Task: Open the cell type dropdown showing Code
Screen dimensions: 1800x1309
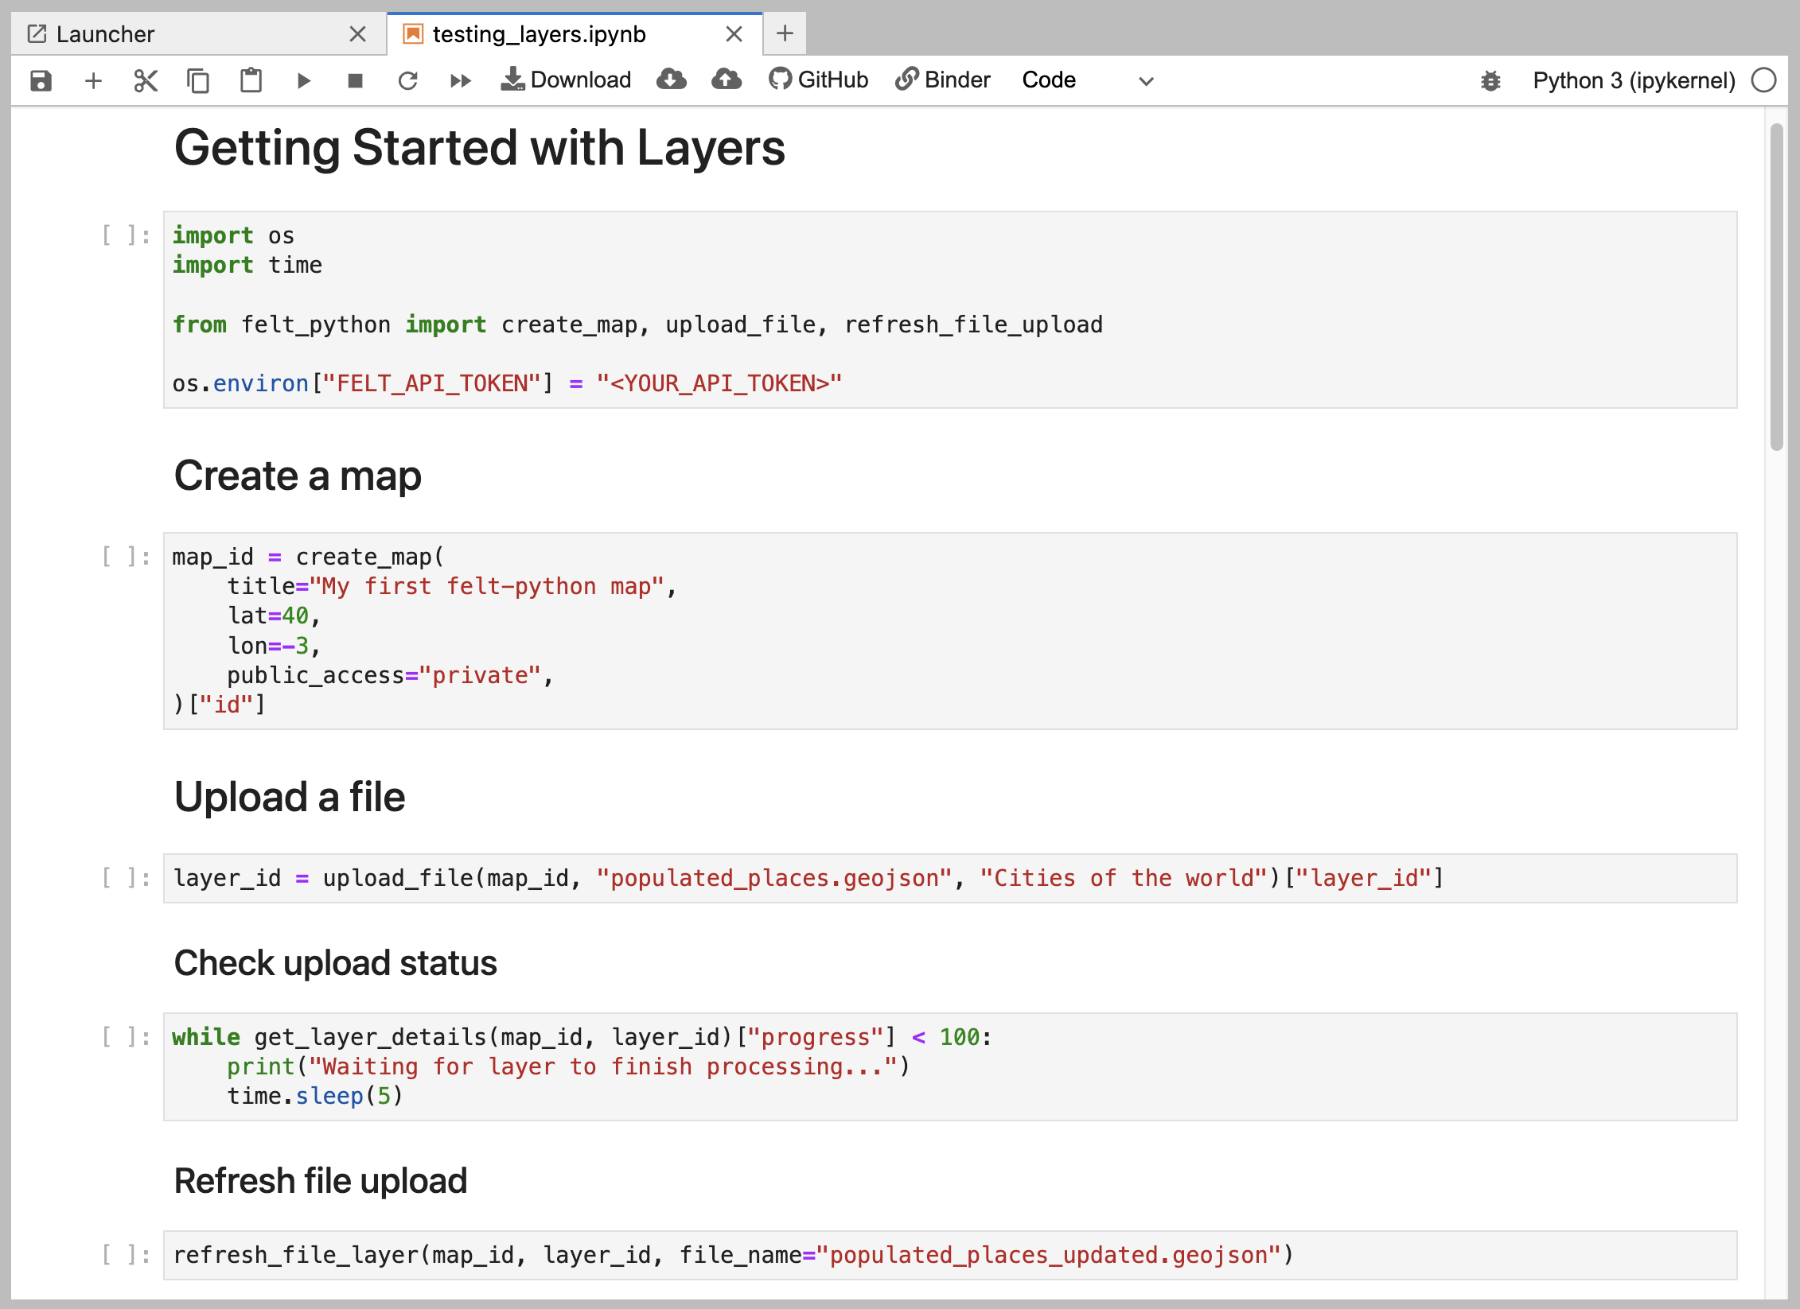Action: point(1087,80)
